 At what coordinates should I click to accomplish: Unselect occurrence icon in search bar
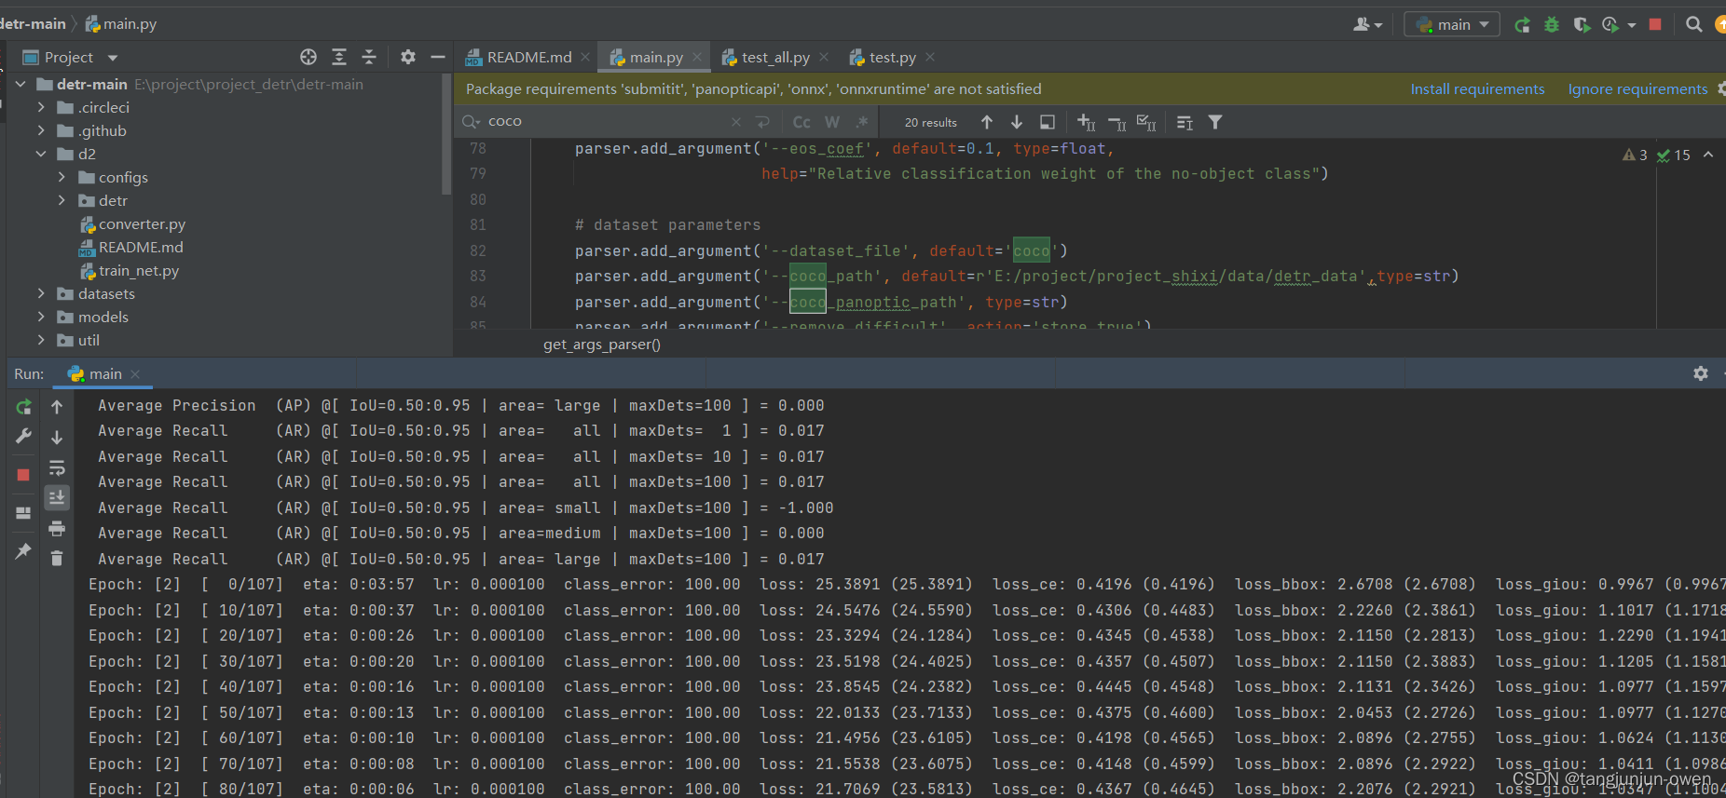pyautogui.click(x=1117, y=122)
